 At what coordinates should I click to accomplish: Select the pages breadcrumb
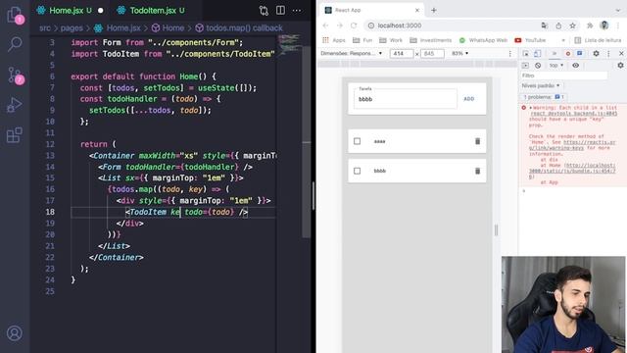(72, 28)
